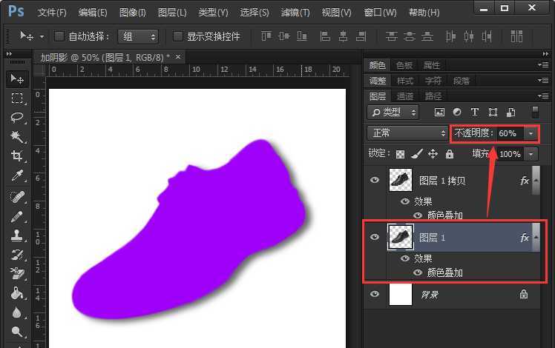The image size is (555, 348).
Task: Open the 正常 blend mode dropdown
Action: point(408,133)
